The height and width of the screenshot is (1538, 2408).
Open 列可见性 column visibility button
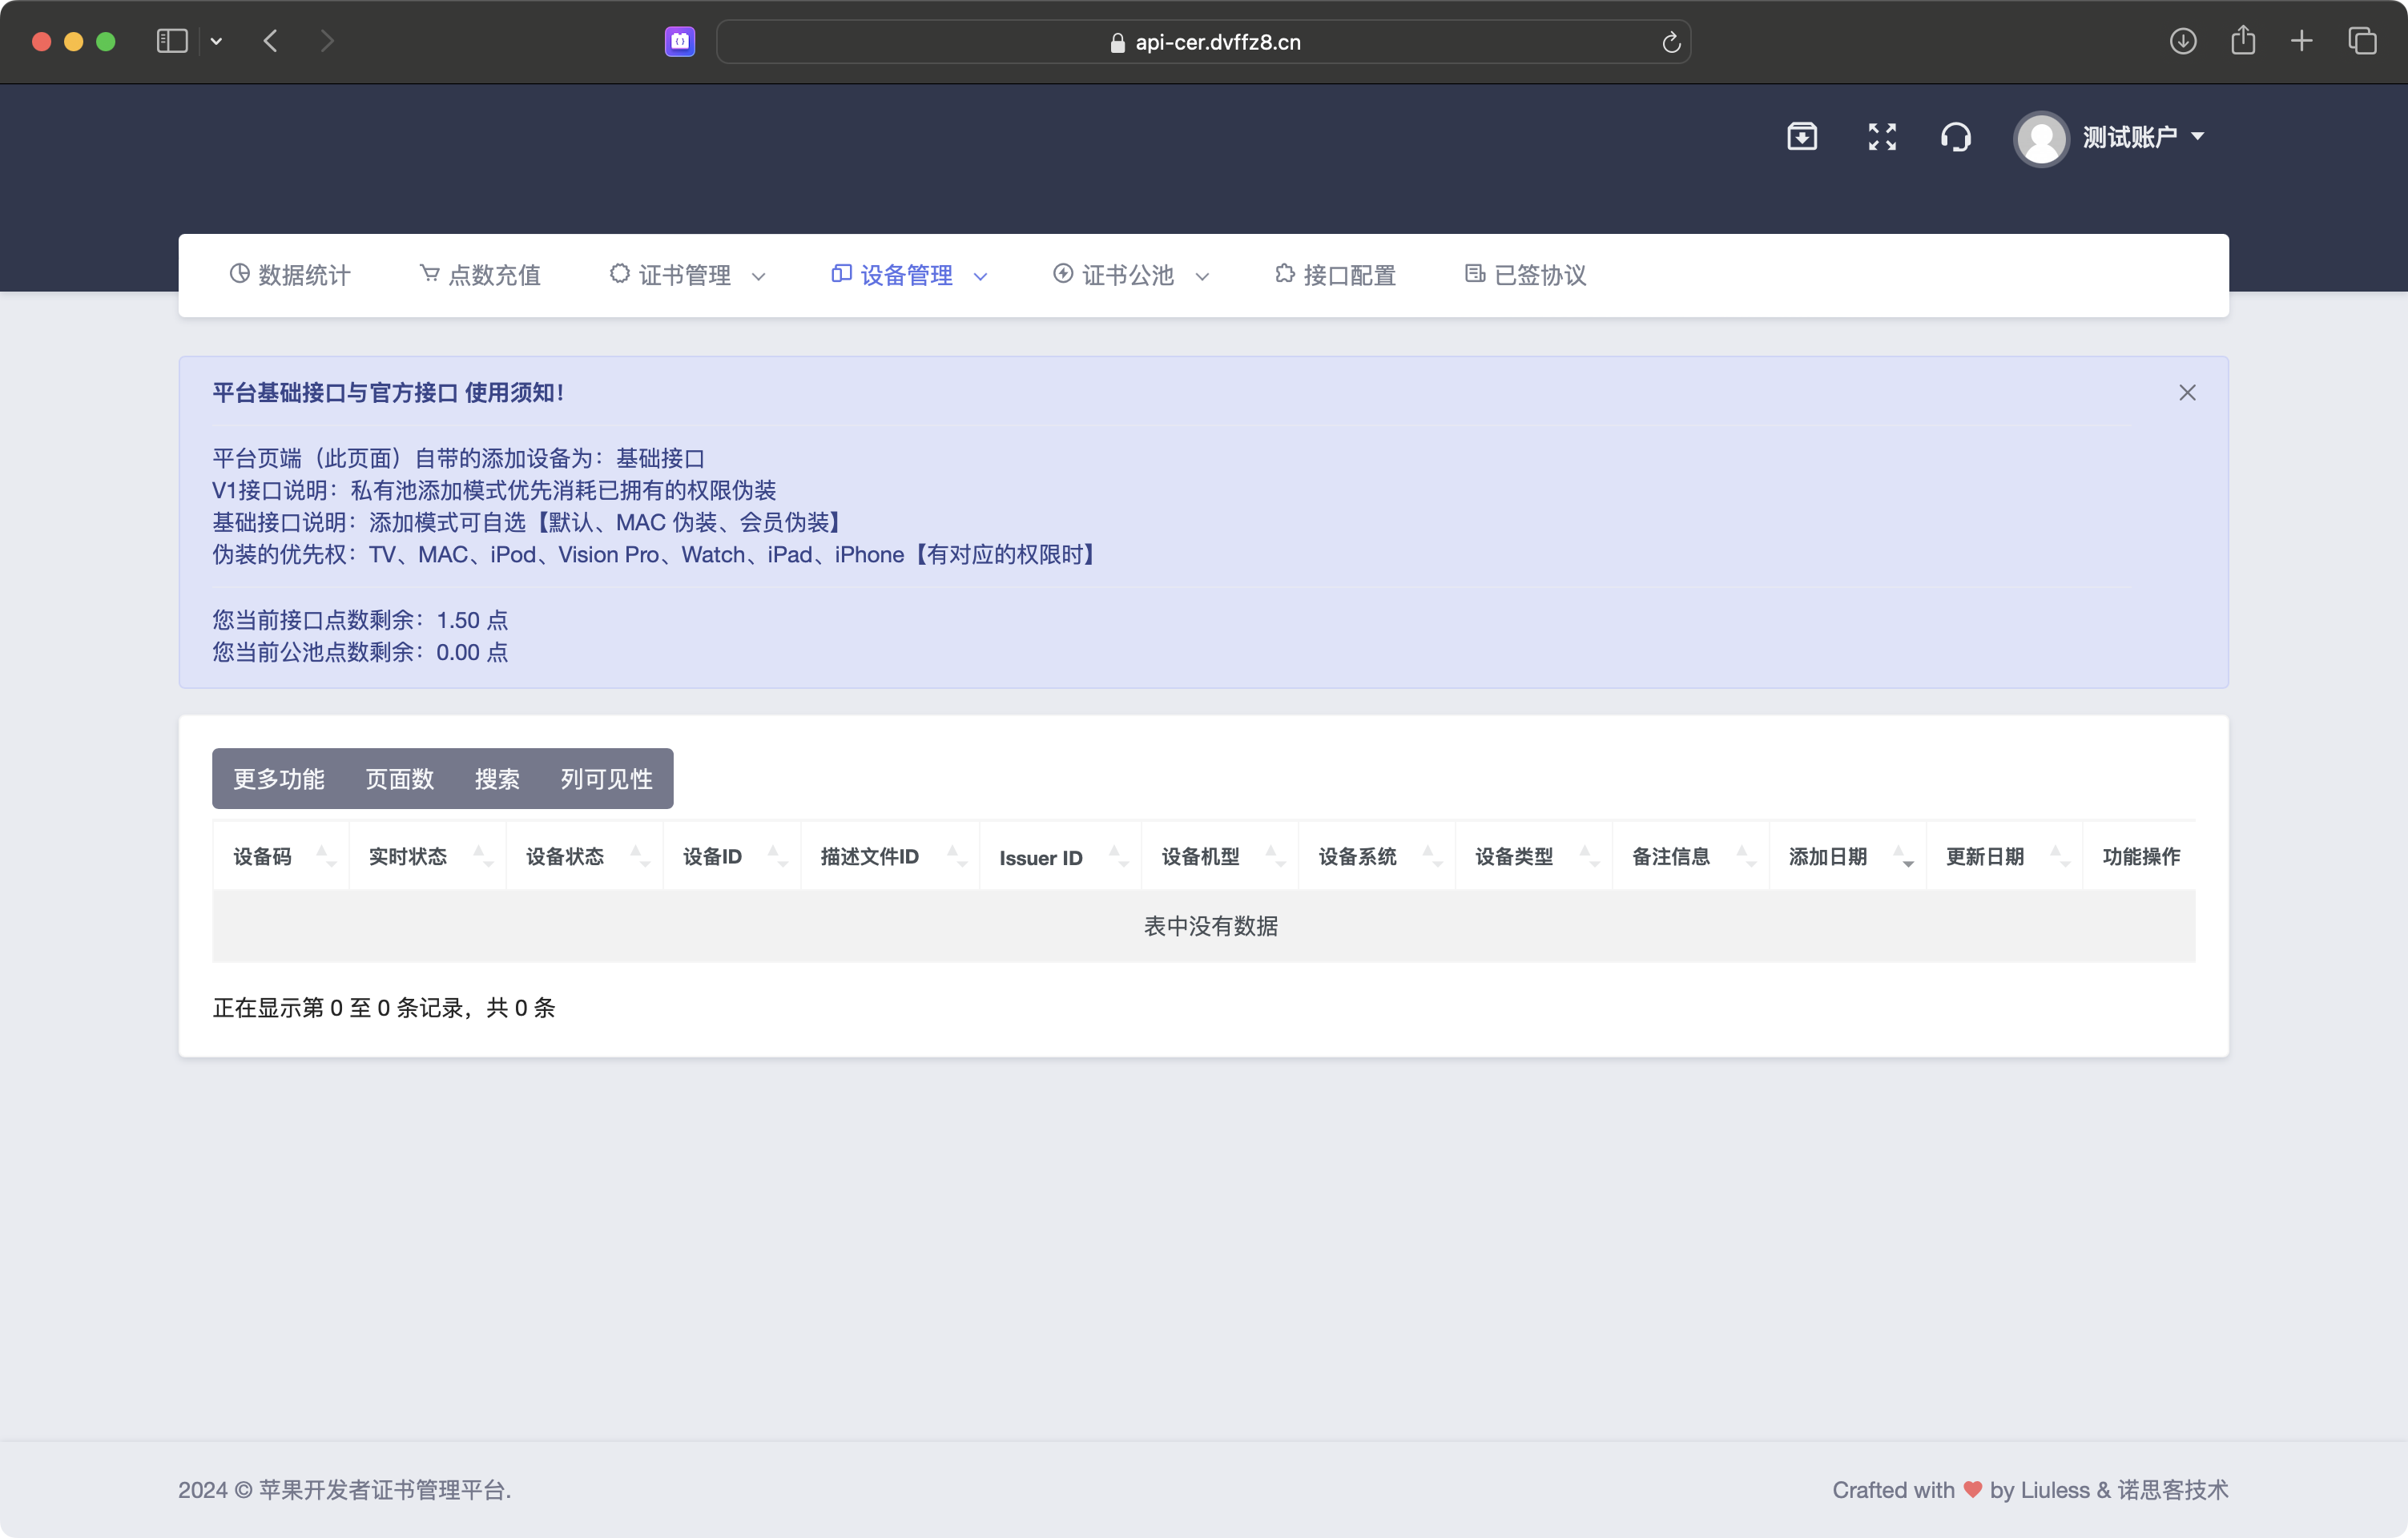click(x=607, y=779)
